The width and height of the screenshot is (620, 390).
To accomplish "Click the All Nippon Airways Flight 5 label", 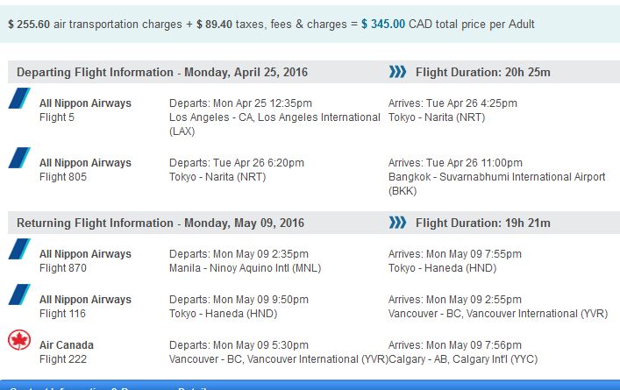I will pyautogui.click(x=85, y=110).
